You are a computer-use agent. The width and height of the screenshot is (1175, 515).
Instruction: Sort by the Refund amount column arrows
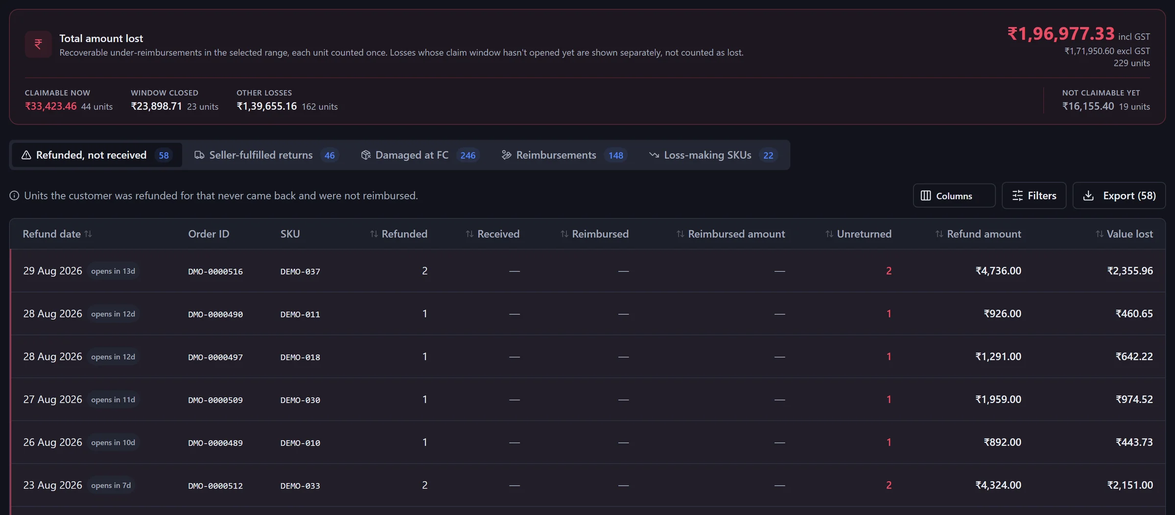tap(940, 234)
